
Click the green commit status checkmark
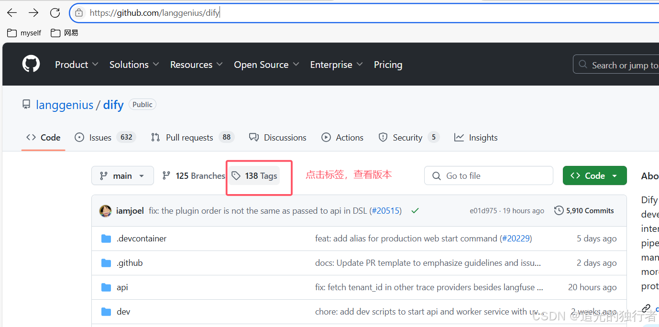pyautogui.click(x=415, y=210)
